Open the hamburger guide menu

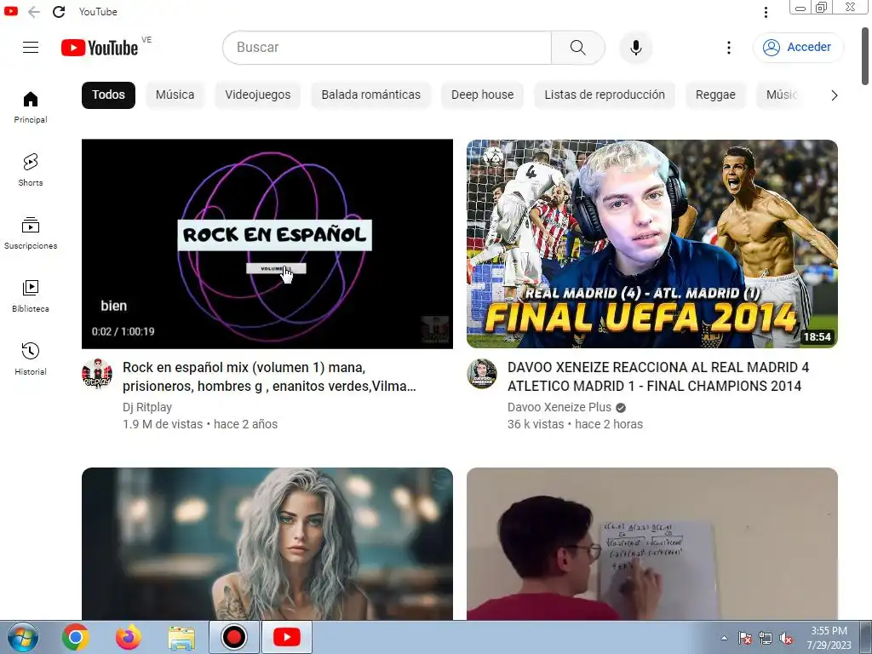coord(31,48)
